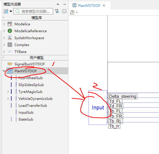This screenshot has height=154, width=159.
Task: Select ModelicaReference in the tree
Action: [31, 31]
